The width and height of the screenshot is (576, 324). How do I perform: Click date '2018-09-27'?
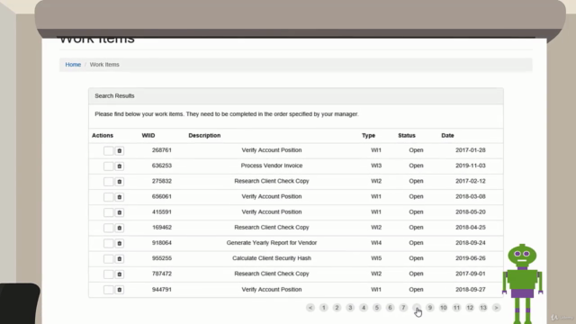pos(470,290)
